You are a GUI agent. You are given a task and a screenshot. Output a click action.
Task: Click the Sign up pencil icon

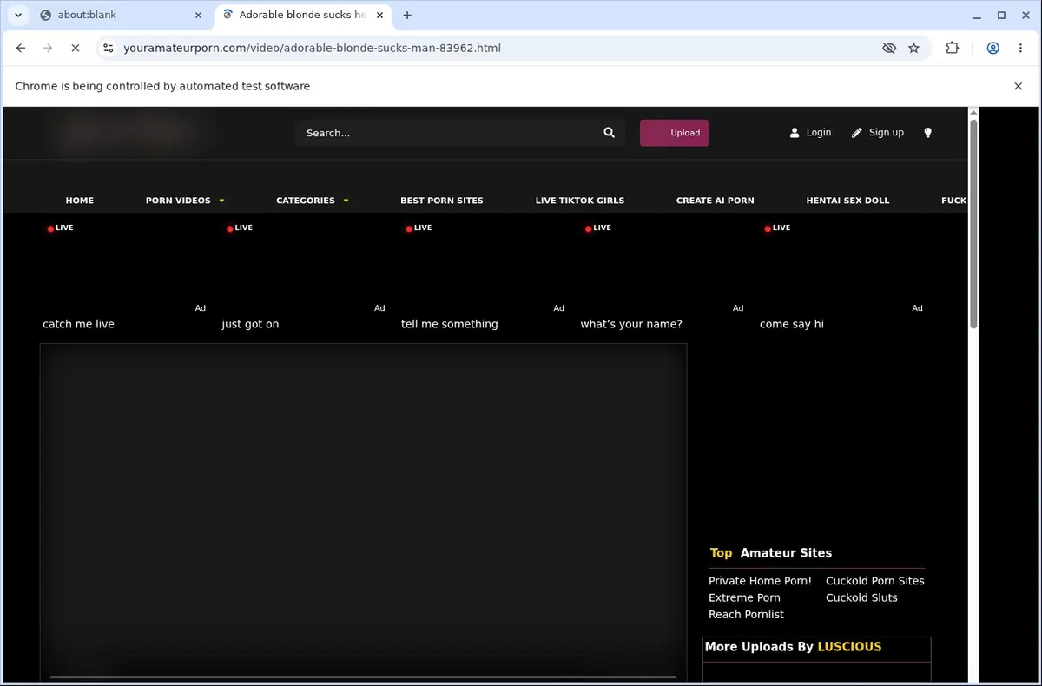[857, 133]
